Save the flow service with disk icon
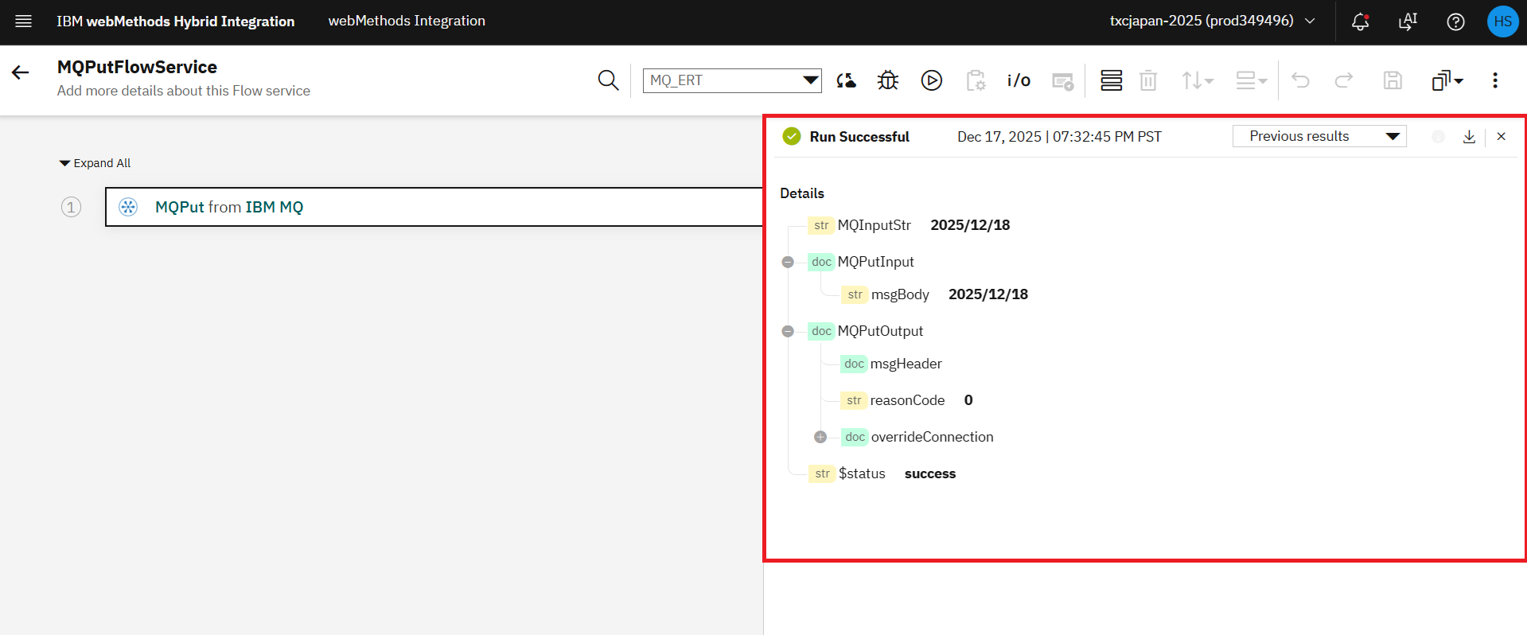This screenshot has width=1527, height=635. tap(1393, 80)
